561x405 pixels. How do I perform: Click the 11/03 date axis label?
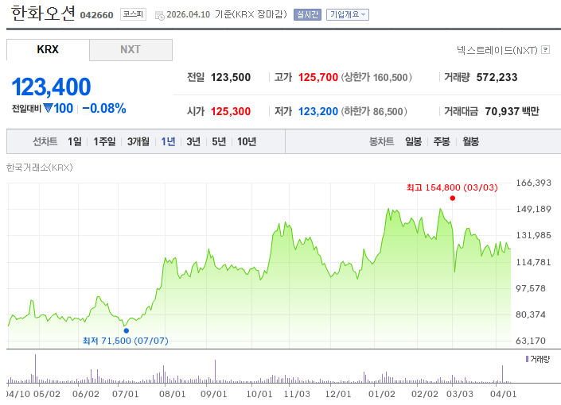[297, 395]
